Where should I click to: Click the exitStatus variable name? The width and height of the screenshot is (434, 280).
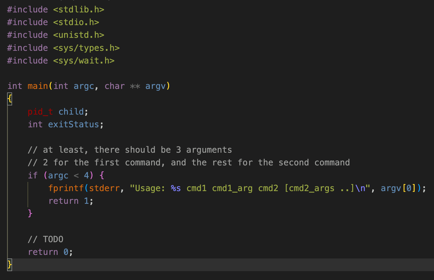pyautogui.click(x=73, y=124)
